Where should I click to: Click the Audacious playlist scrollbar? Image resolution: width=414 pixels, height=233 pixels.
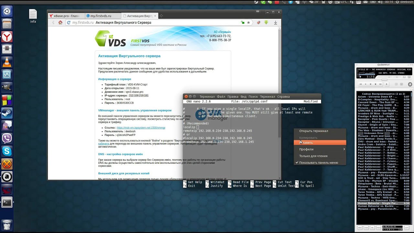pyautogui.click(x=411, y=158)
